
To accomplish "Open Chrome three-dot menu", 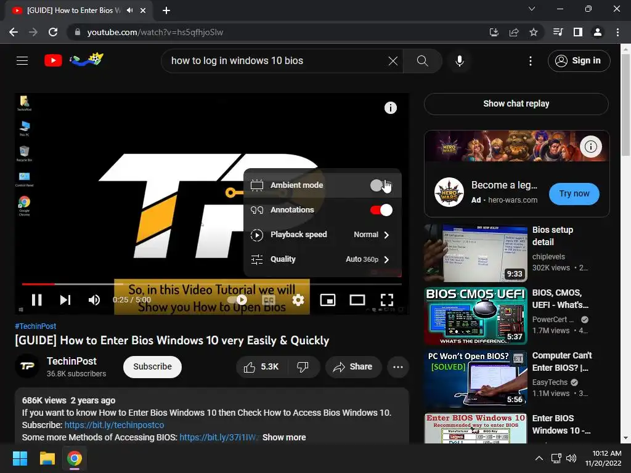I will pos(617,32).
